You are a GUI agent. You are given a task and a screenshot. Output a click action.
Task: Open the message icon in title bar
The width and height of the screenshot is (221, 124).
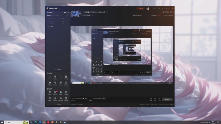tap(154, 9)
